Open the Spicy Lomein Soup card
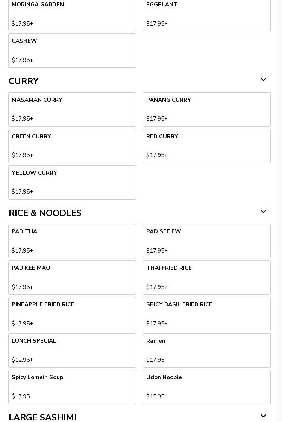The width and height of the screenshot is (282, 422). (72, 387)
